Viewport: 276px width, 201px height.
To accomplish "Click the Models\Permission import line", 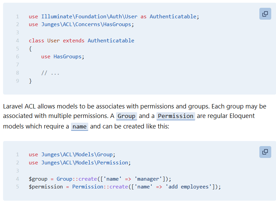I will (x=80, y=163).
